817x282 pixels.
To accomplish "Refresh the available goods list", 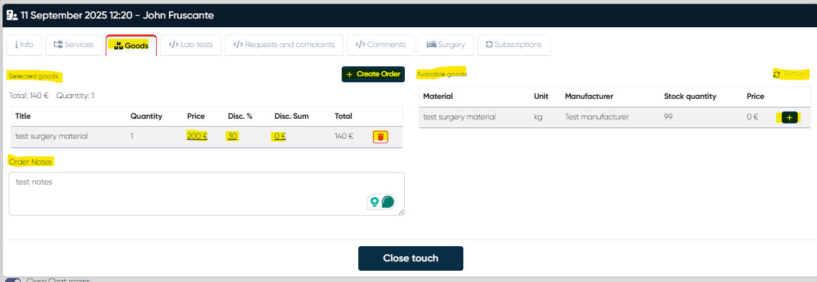I will [791, 74].
